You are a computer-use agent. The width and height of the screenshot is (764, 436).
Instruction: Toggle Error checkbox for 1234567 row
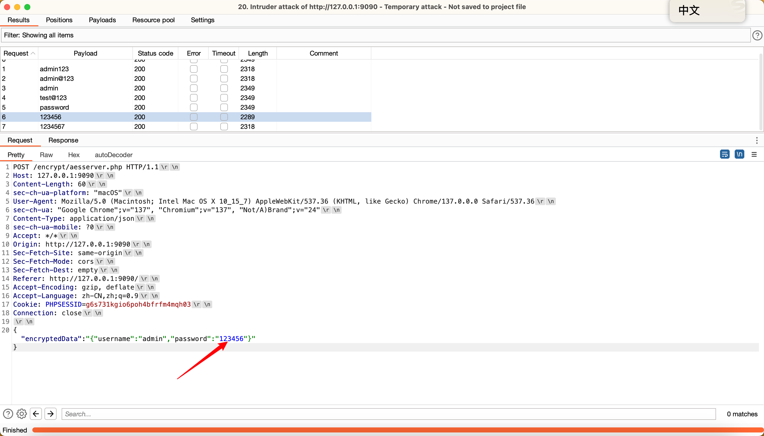tap(194, 127)
